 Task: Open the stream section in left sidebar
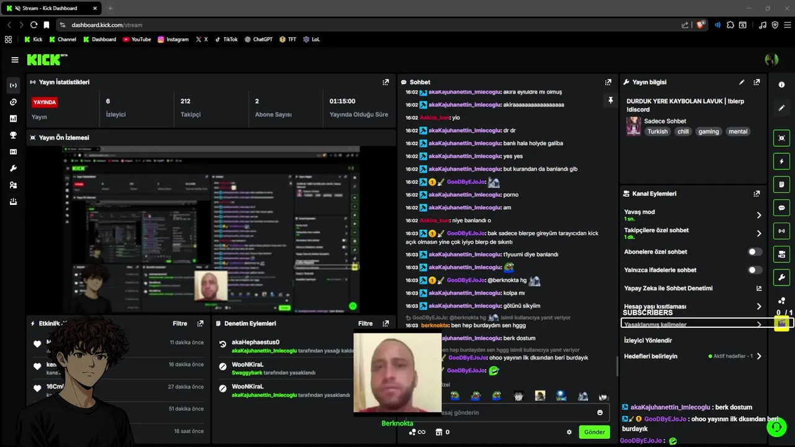(13, 85)
